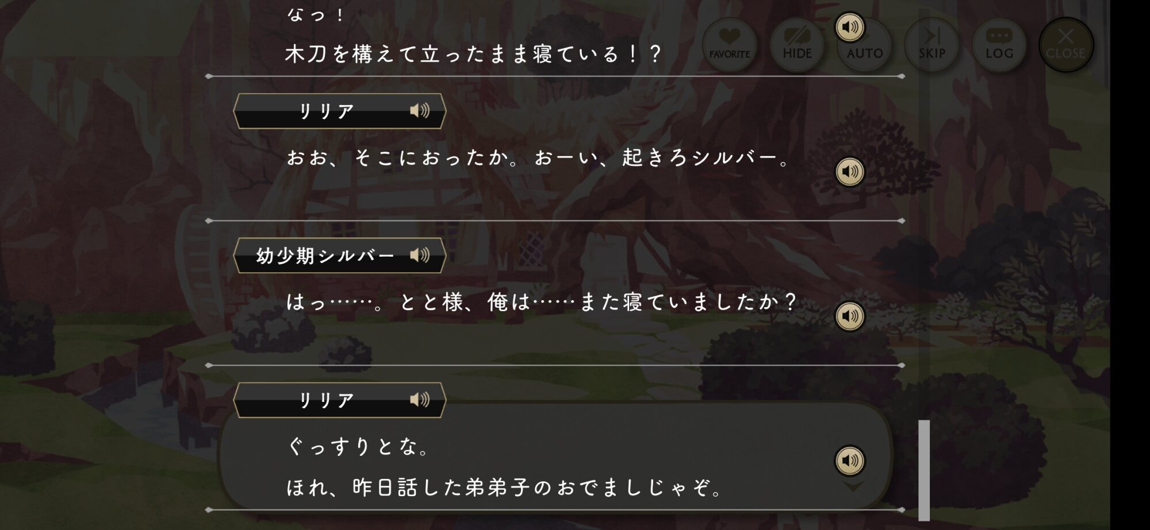Mark scene with FAVORITE heart button

(730, 45)
